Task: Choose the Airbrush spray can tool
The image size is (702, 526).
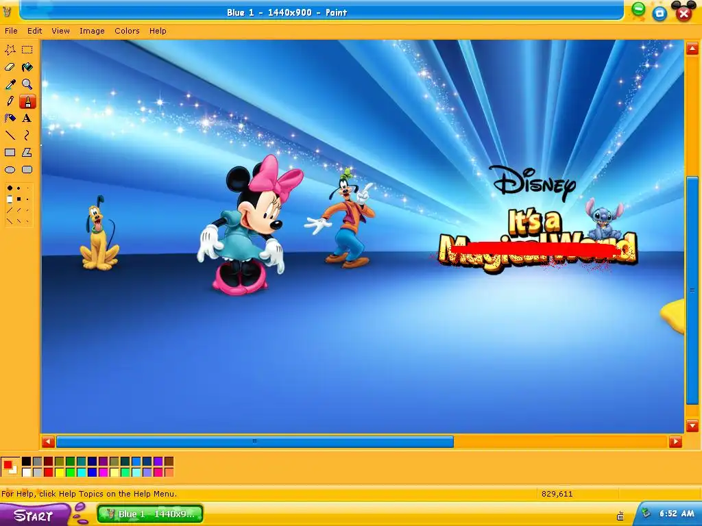Action: click(10, 118)
